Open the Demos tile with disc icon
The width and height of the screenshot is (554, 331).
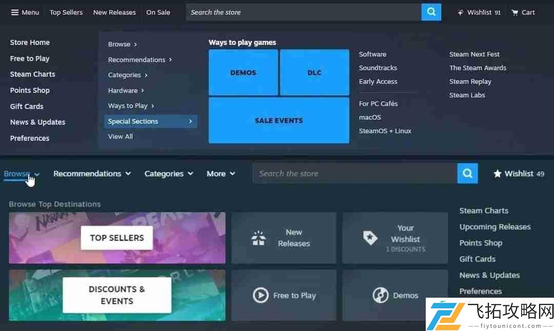[x=394, y=295]
